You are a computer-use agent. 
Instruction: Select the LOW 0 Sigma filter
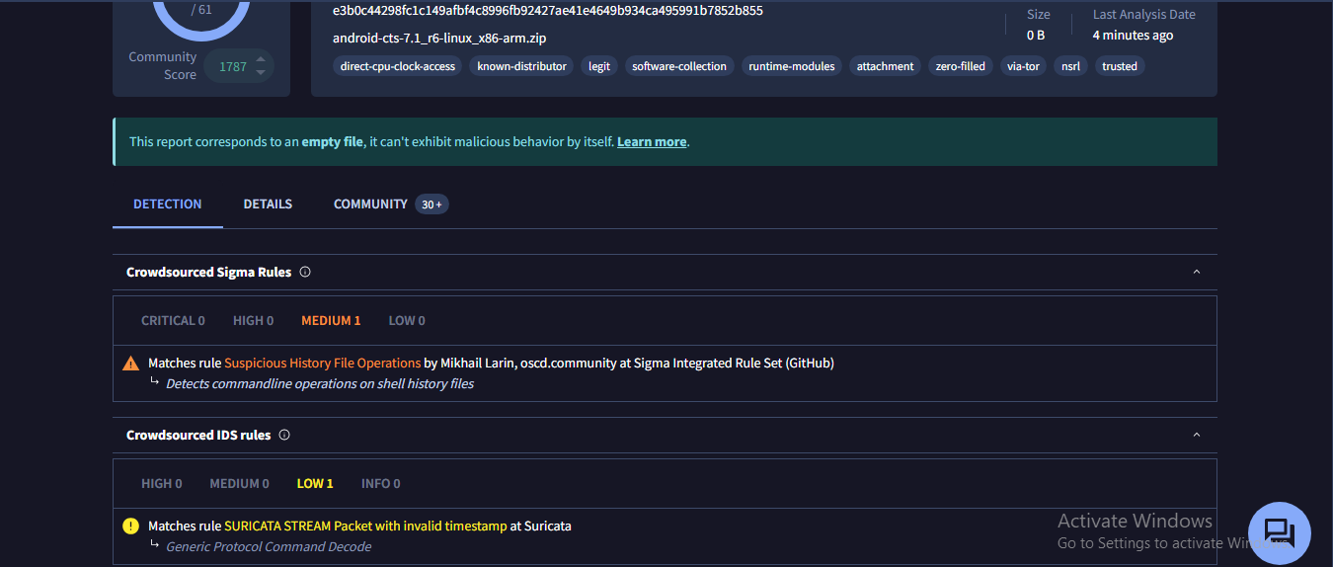pyautogui.click(x=407, y=321)
